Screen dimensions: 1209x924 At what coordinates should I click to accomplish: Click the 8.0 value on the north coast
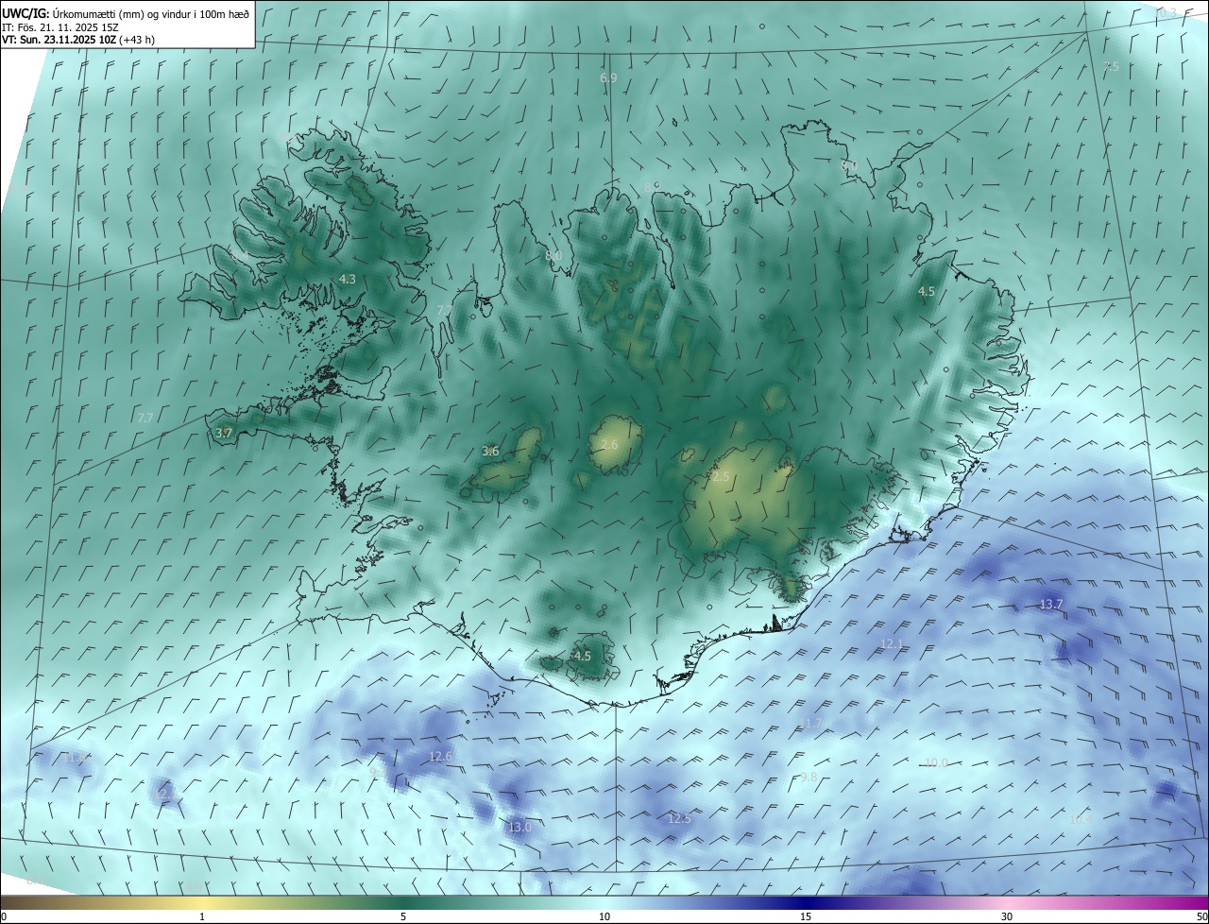tap(553, 256)
